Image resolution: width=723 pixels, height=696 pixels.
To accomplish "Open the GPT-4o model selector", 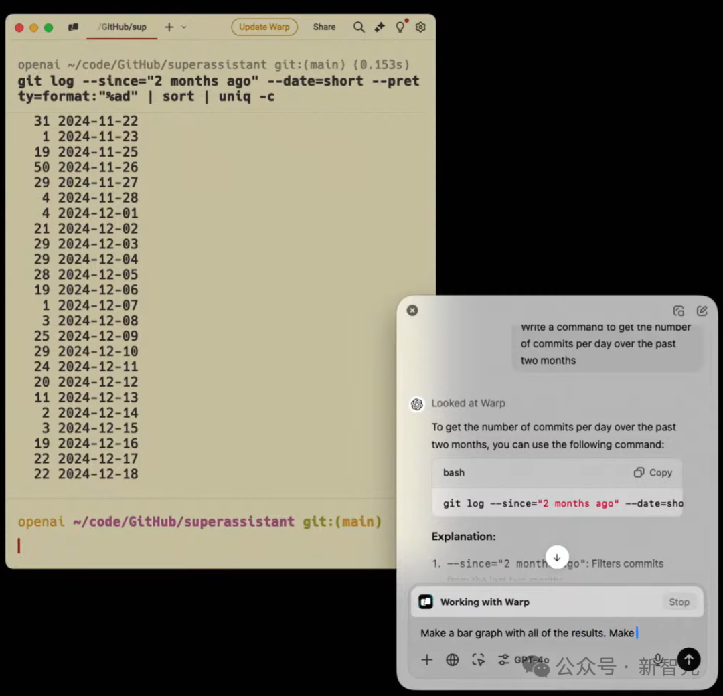I will click(x=524, y=660).
